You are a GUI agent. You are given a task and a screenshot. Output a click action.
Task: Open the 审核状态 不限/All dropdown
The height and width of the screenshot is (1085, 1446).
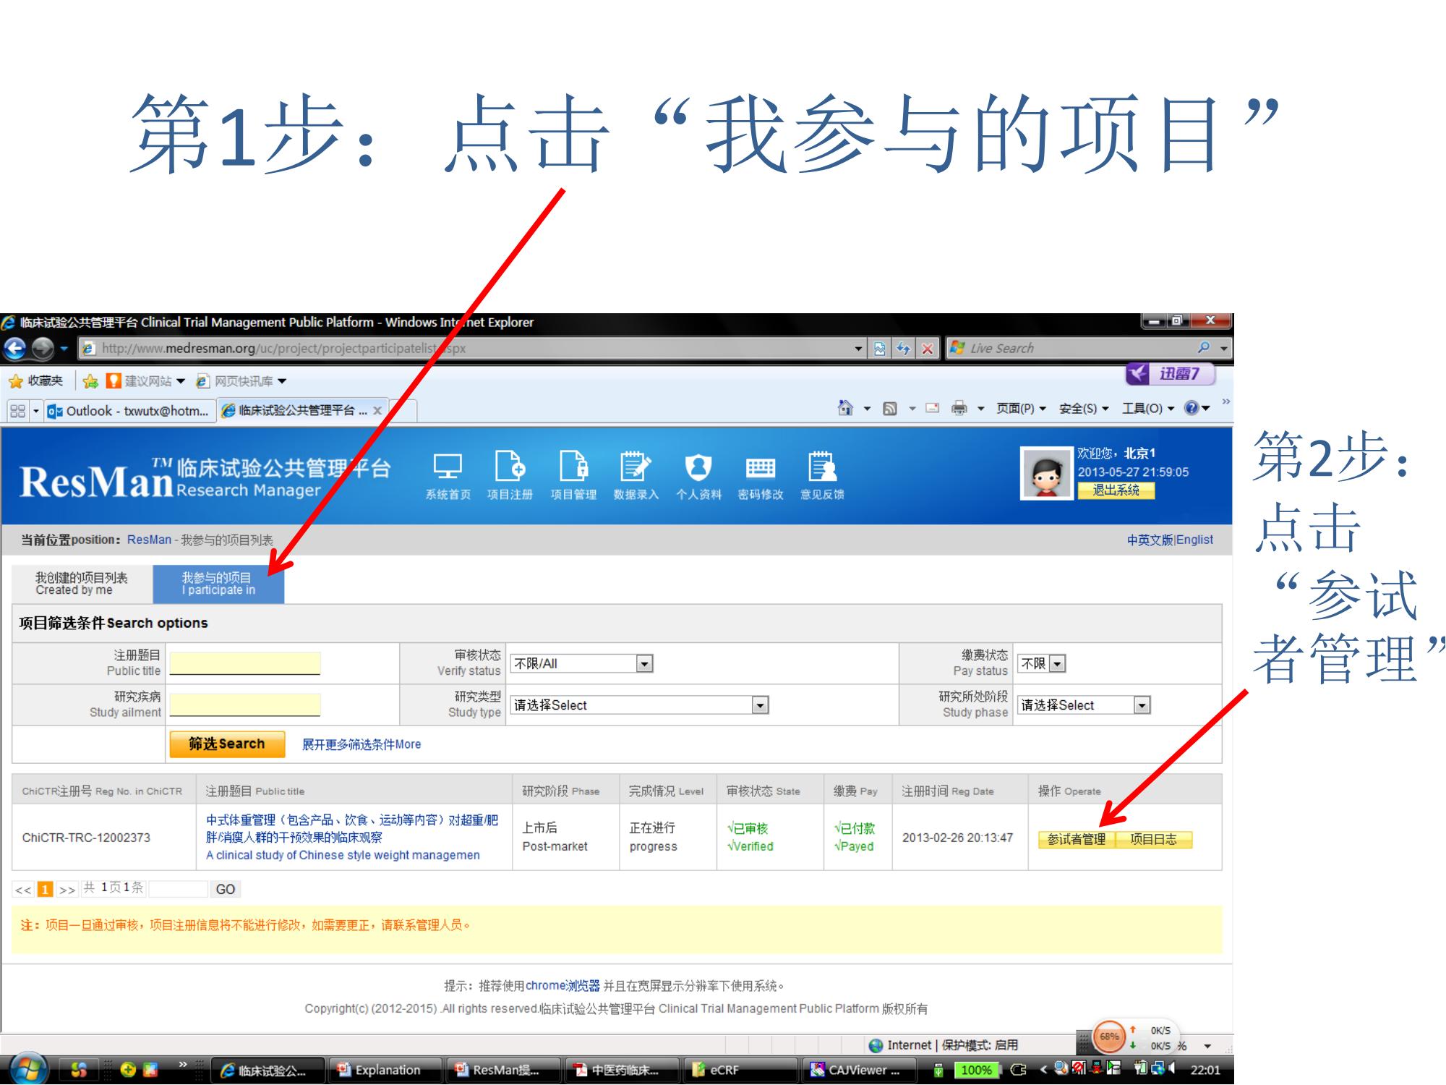coord(581,663)
